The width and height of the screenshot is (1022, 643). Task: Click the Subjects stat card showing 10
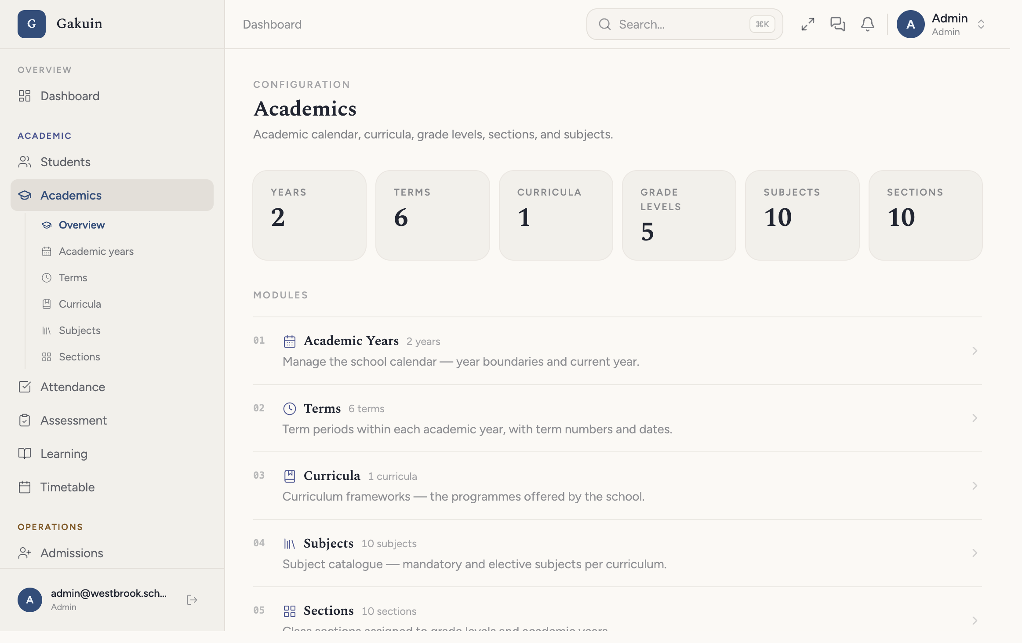click(x=802, y=215)
